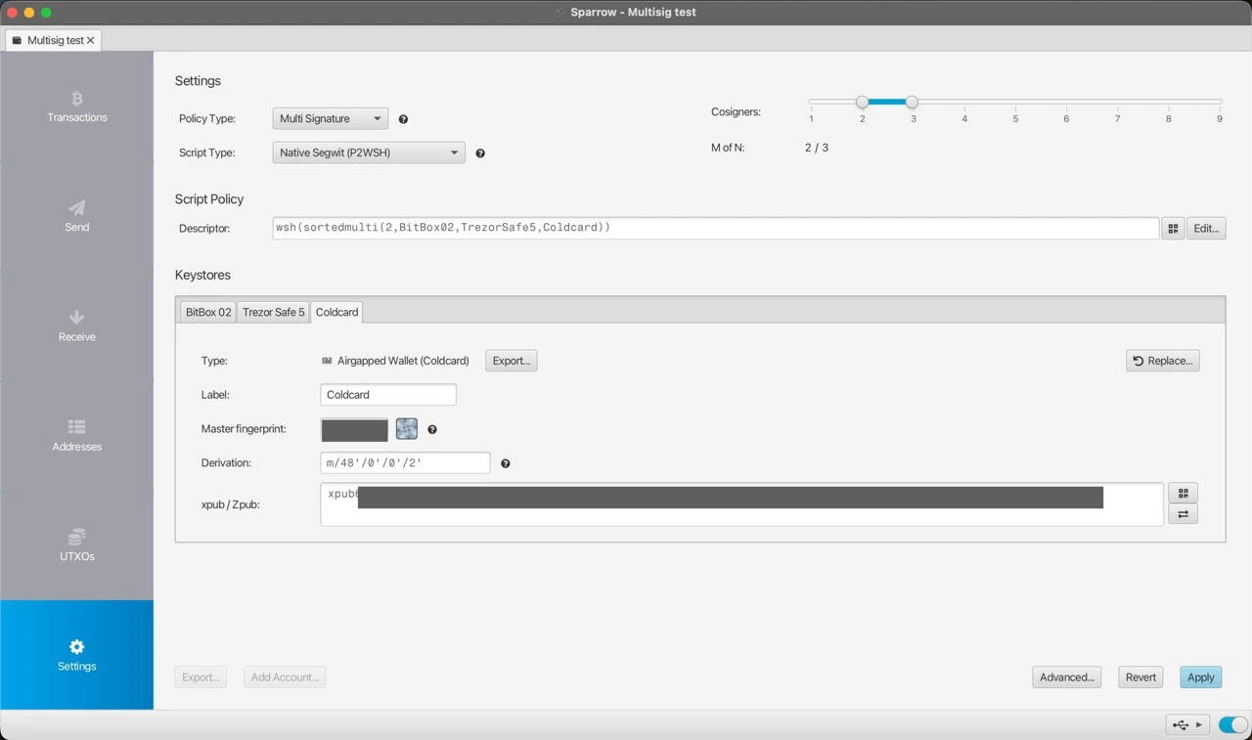Switch between xpub and Zpub format
The height and width of the screenshot is (740, 1252).
point(1183,513)
